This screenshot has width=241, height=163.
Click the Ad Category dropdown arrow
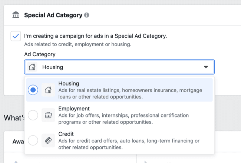(x=206, y=67)
